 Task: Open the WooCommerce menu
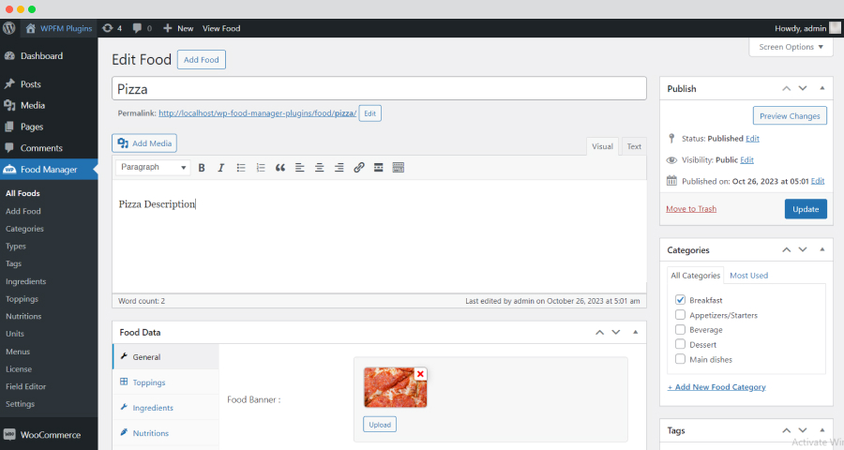pos(49,434)
